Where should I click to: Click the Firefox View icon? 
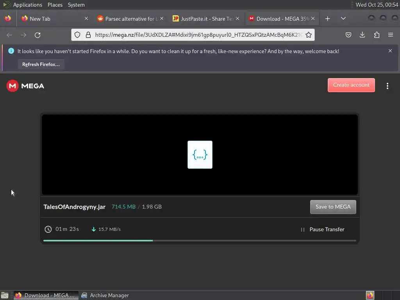tap(8, 18)
